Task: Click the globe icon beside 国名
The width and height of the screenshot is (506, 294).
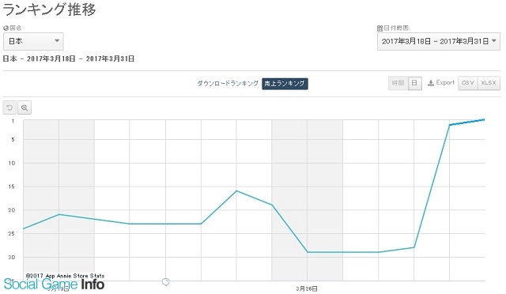Action: (6, 28)
